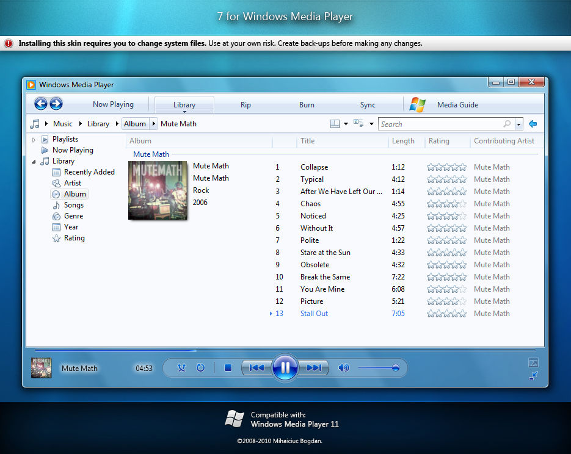
Task: Click the Album disc icon in sidebar
Action: [x=56, y=194]
